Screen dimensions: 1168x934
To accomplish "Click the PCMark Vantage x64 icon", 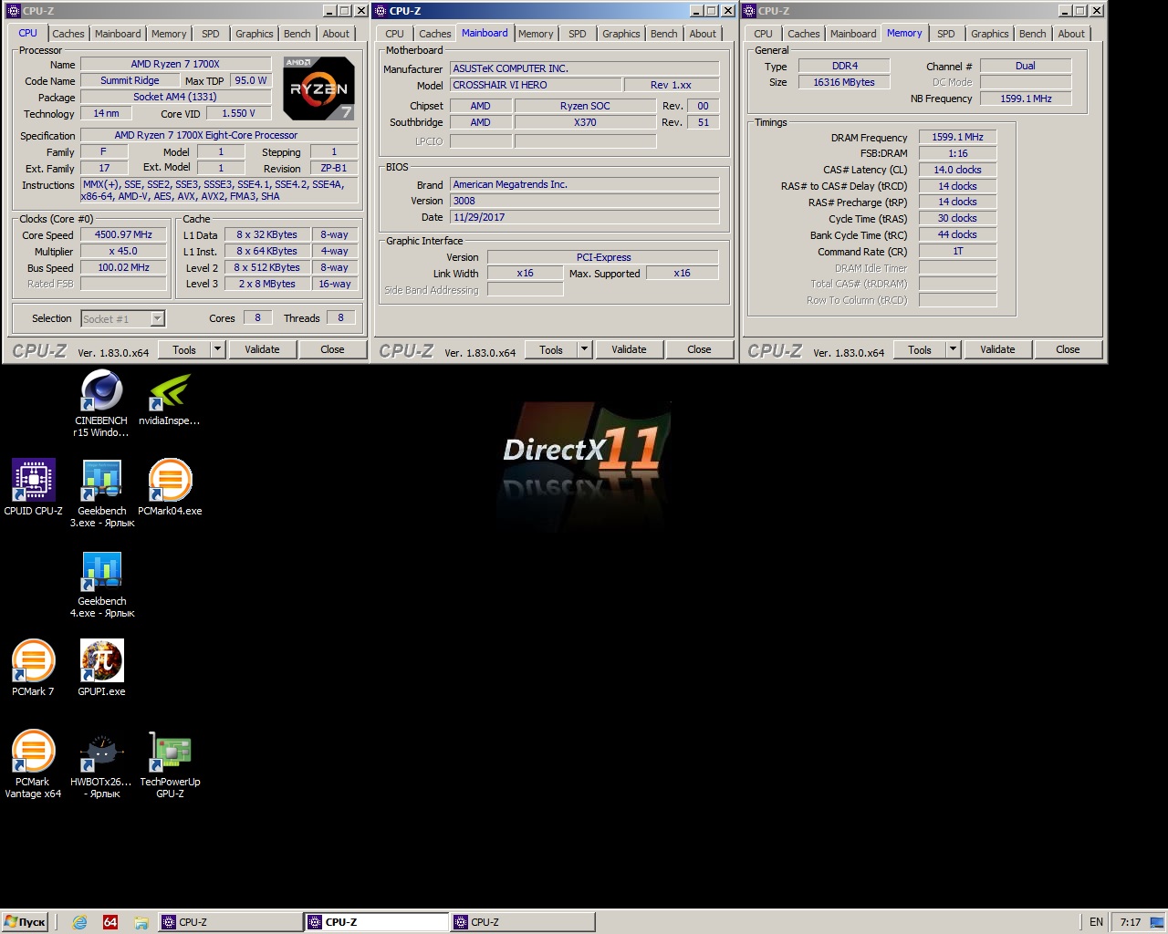I will tap(33, 764).
